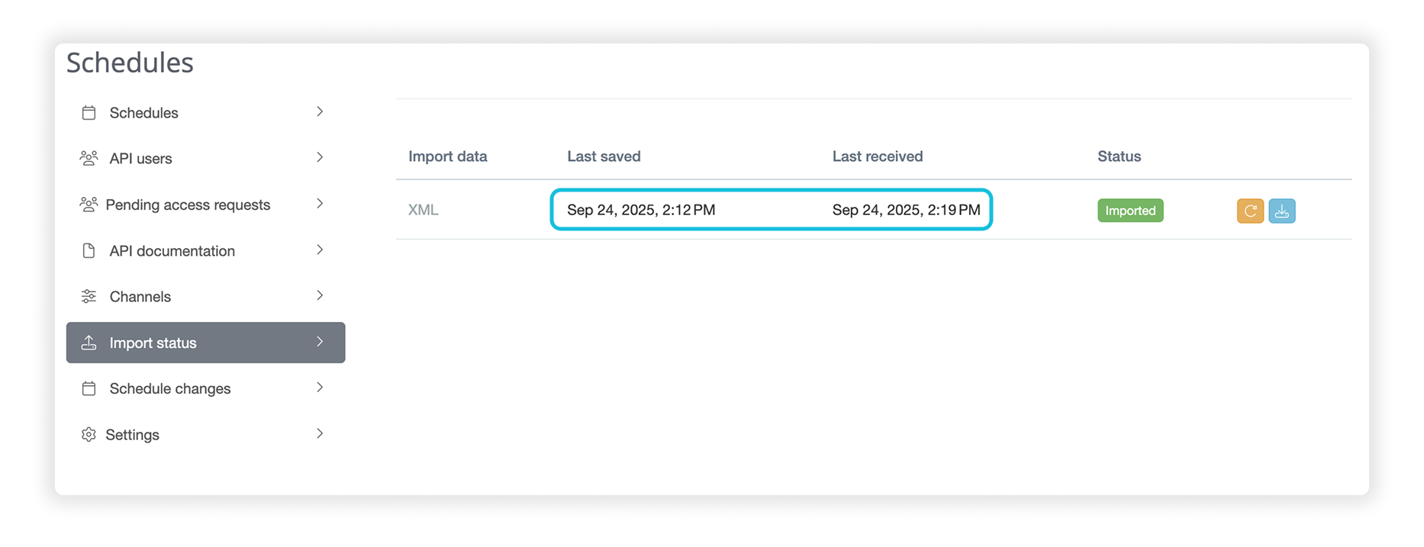Click the API users people icon
The image size is (1424, 547).
(x=89, y=159)
